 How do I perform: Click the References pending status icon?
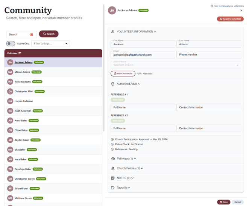112,150
